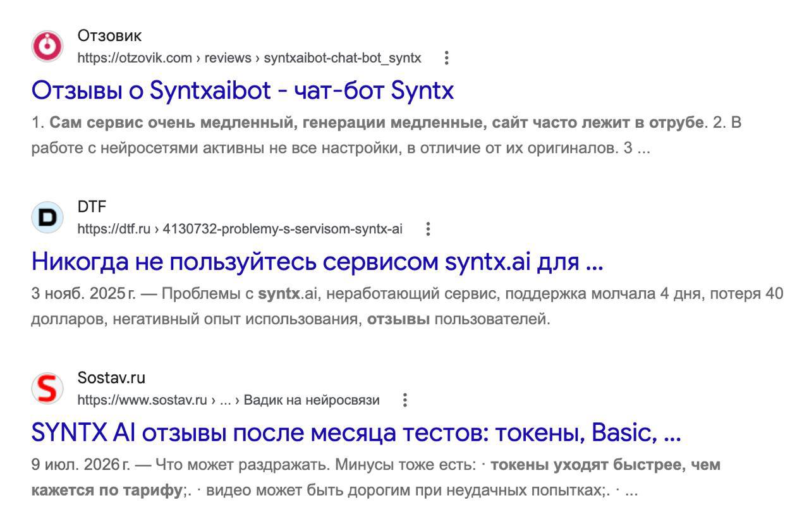809x526 pixels.
Task: Open the "SYNTX AI отзывы после месяца тестов" result
Action: pyautogui.click(x=356, y=432)
